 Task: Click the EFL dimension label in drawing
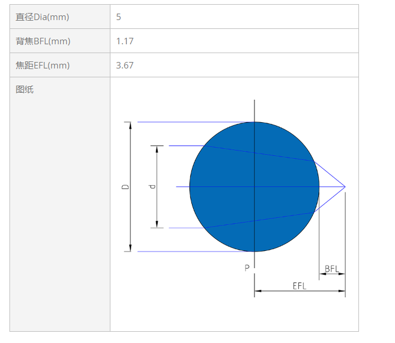tap(299, 286)
